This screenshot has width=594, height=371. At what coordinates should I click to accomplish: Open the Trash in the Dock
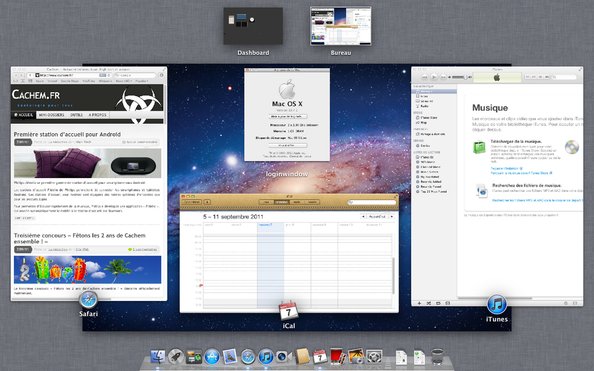click(437, 357)
